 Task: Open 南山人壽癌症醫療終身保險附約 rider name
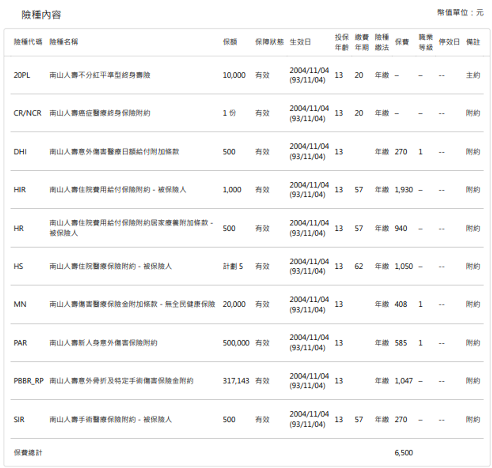(100, 113)
